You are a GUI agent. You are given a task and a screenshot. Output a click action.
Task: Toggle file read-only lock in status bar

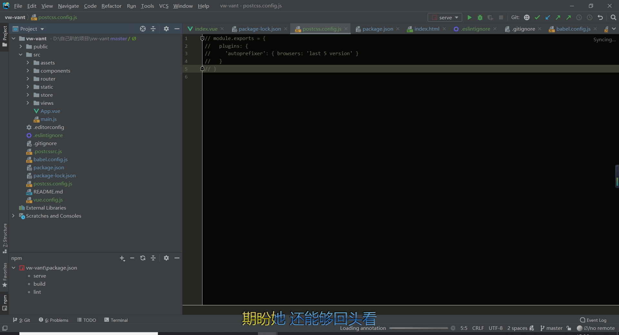point(569,328)
